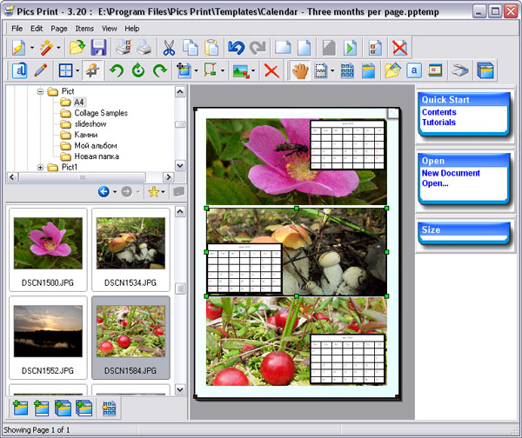Image resolution: width=522 pixels, height=438 pixels.
Task: Open the Items menu
Action: [x=84, y=29]
